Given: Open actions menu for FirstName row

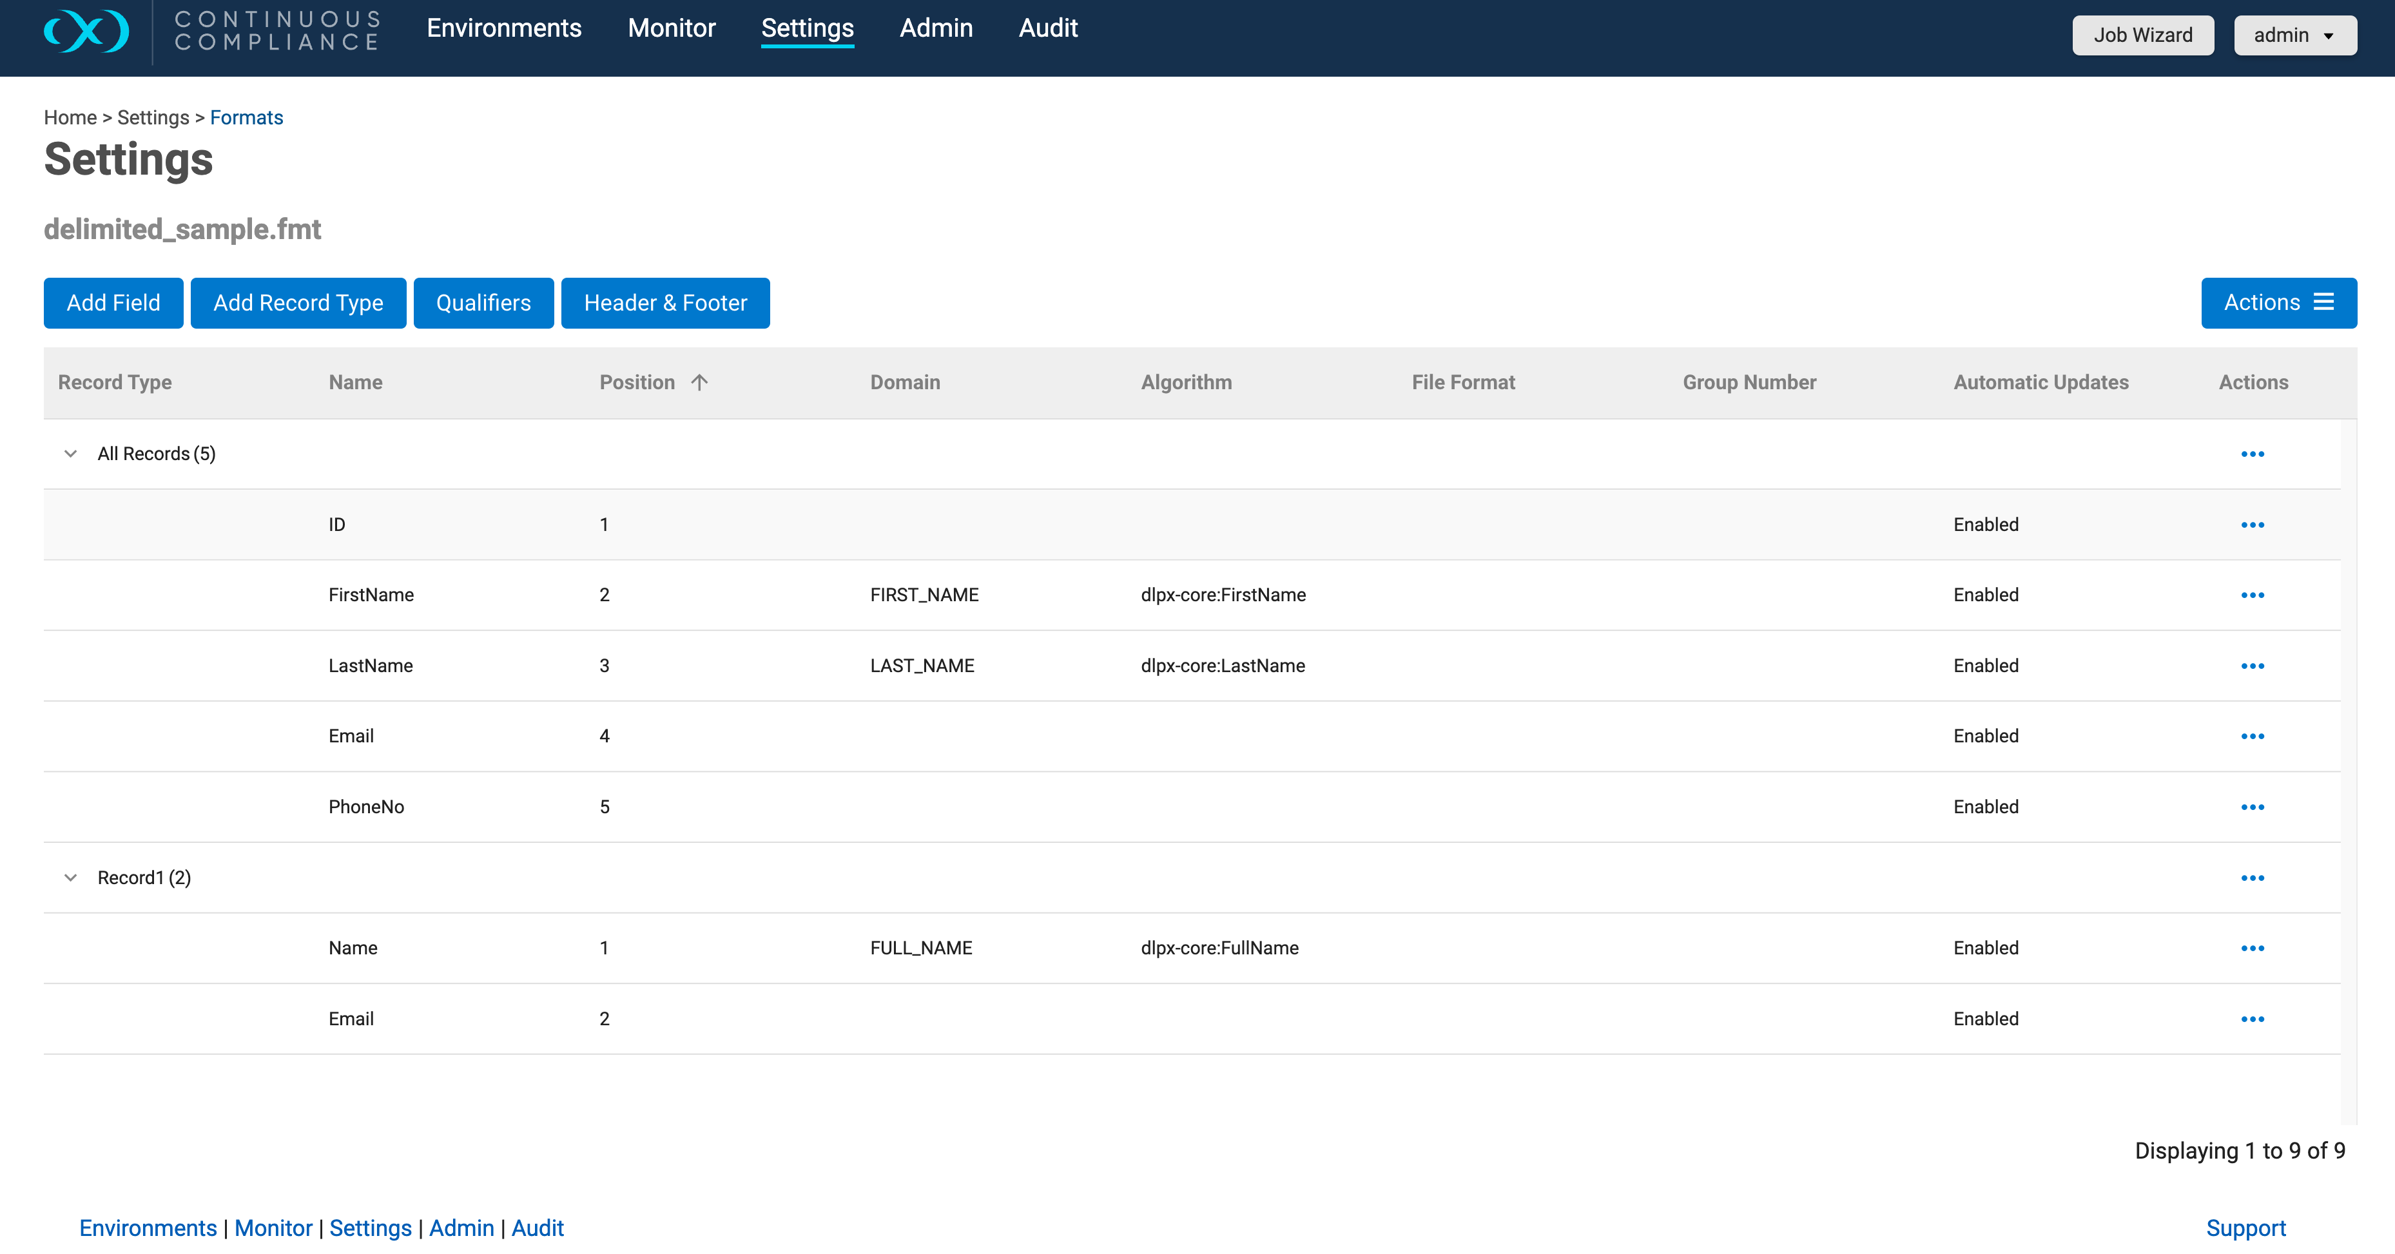Looking at the screenshot, I should [2252, 595].
